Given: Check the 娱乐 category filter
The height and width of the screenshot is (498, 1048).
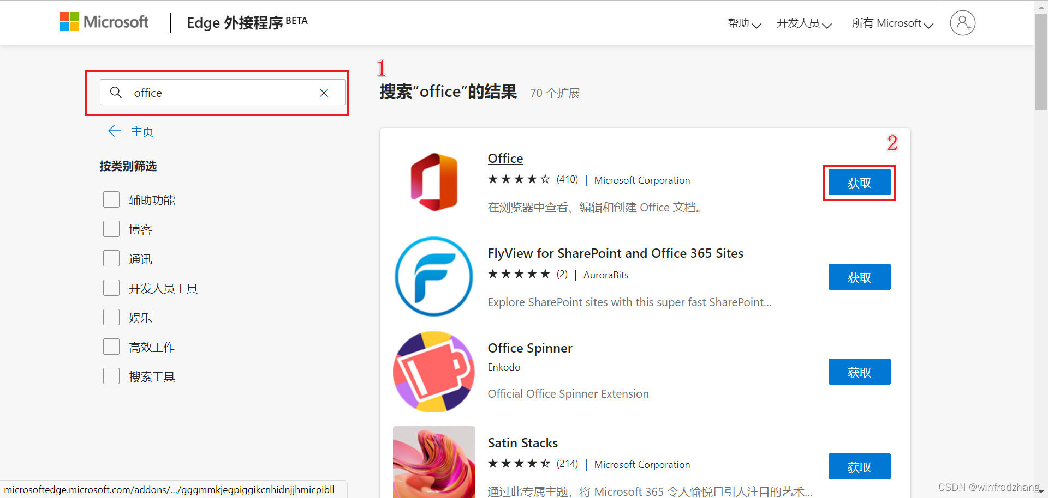Looking at the screenshot, I should click(111, 317).
